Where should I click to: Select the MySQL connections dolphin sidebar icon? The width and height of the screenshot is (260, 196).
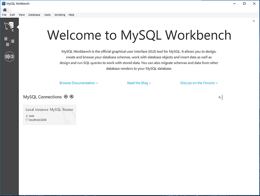[x=9, y=26]
